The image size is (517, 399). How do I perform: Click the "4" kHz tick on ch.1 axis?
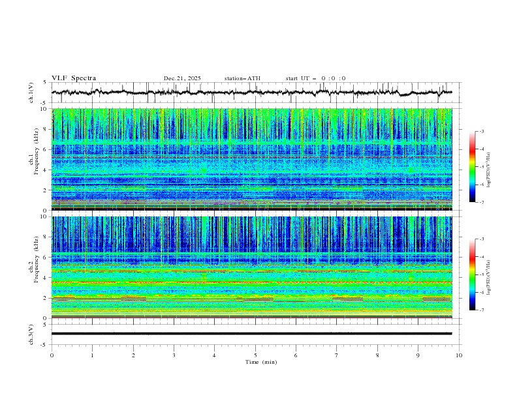point(46,170)
